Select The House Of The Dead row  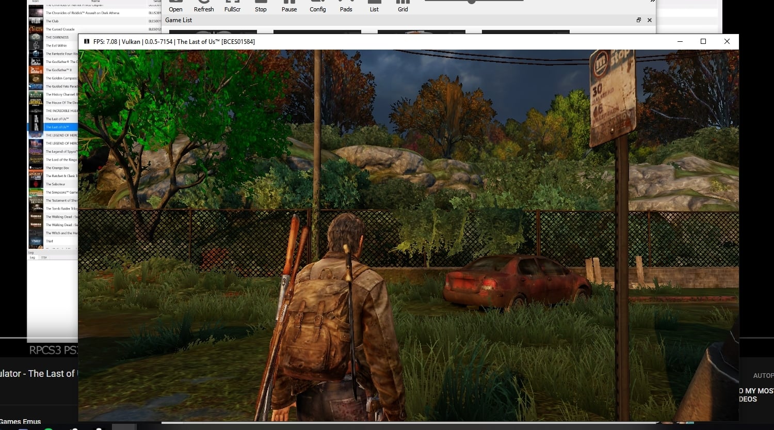[53, 103]
